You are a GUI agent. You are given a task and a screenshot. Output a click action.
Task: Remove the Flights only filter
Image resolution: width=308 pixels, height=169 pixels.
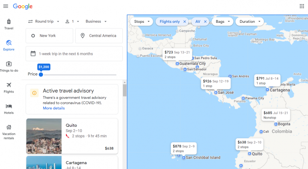coord(184,22)
